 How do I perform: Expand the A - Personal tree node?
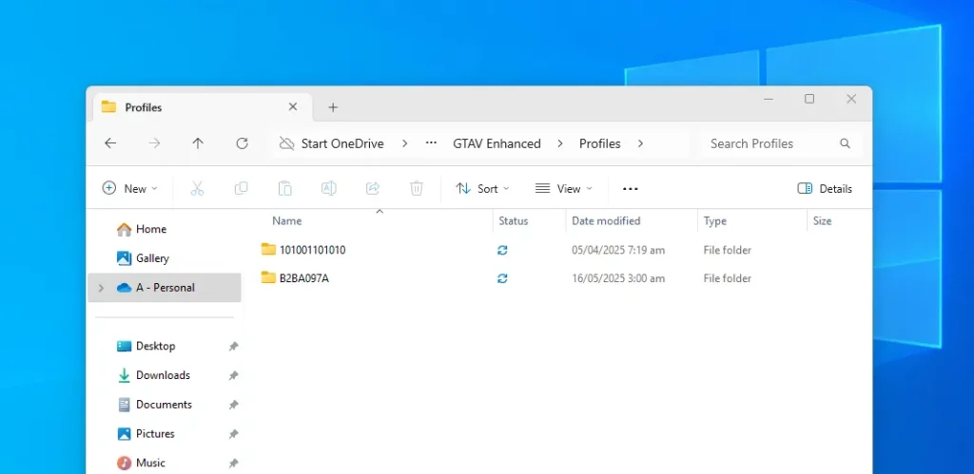coord(101,288)
